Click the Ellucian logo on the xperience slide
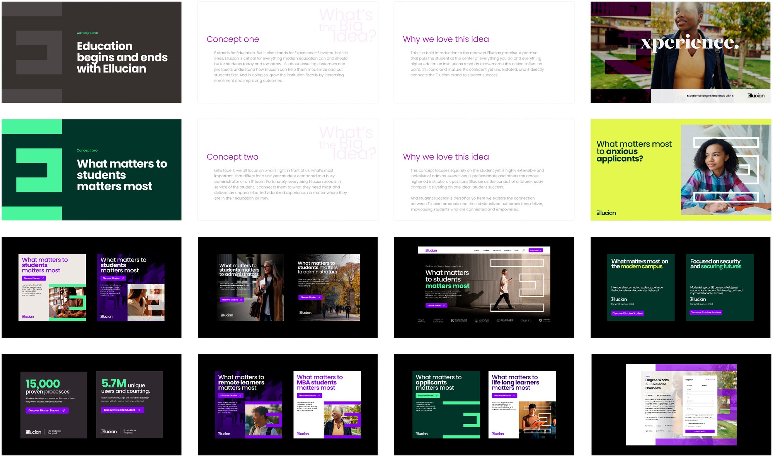Image resolution: width=773 pixels, height=457 pixels. [x=756, y=95]
